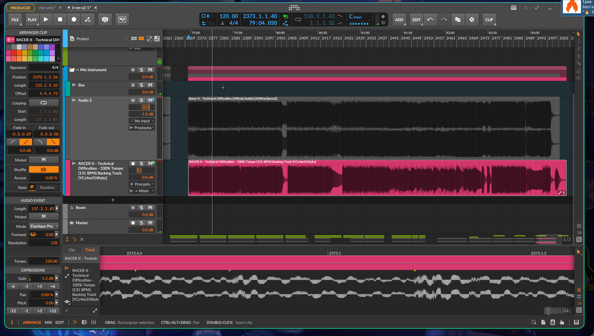Toggle Shuffle for the arranger clip
This screenshot has width=594, height=336.
(x=44, y=169)
